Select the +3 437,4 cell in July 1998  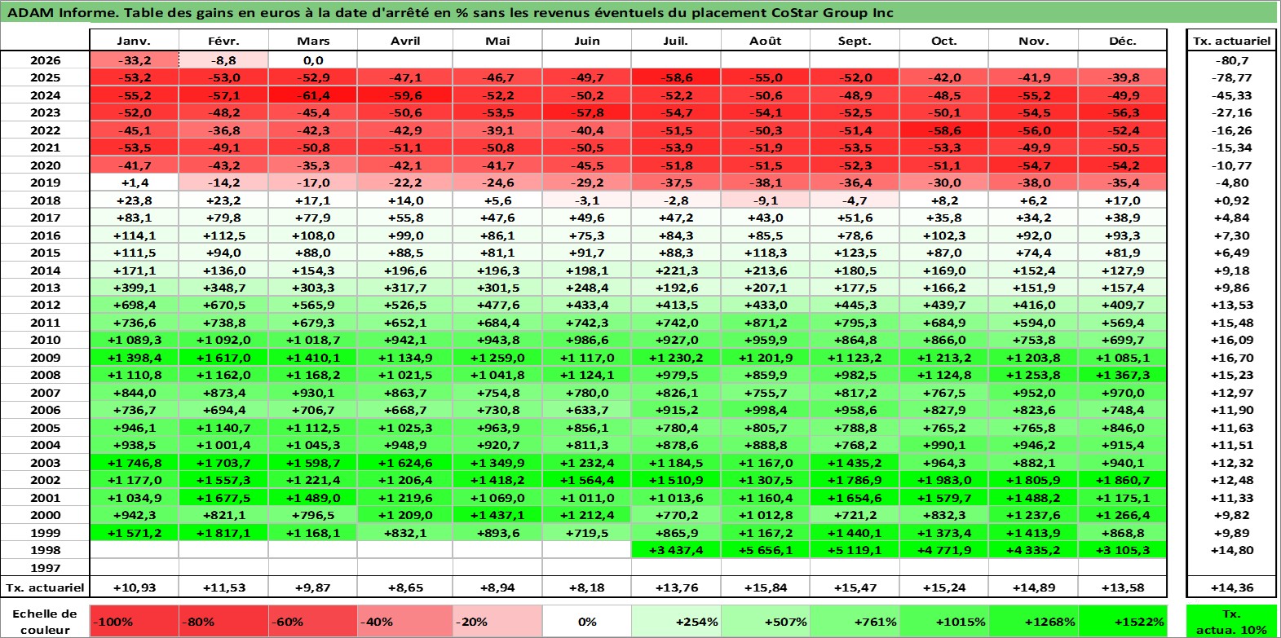675,550
